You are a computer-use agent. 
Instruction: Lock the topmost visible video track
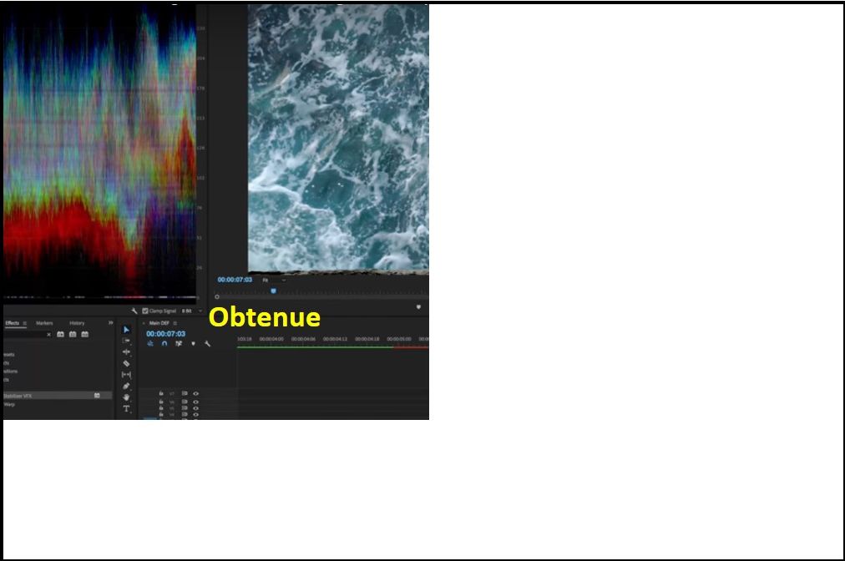coord(161,393)
